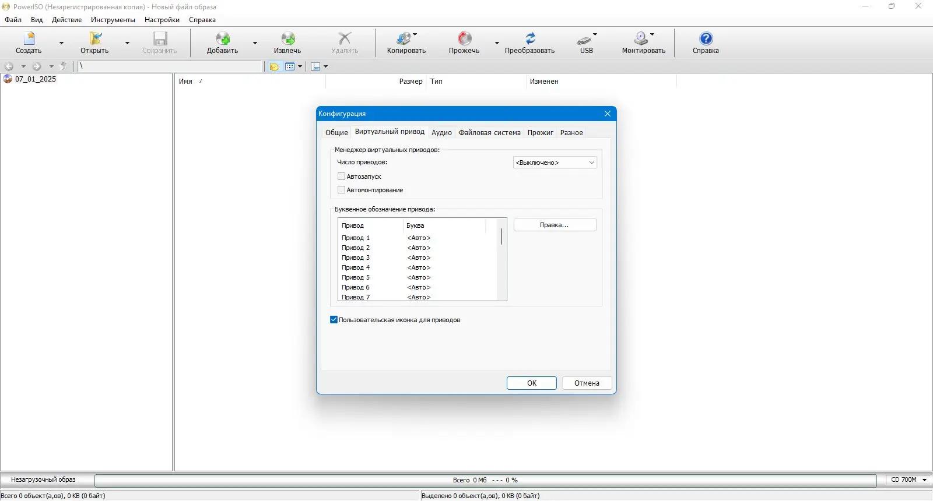Enable the Автомонтирование checkbox
The width and height of the screenshot is (933, 501).
(341, 190)
